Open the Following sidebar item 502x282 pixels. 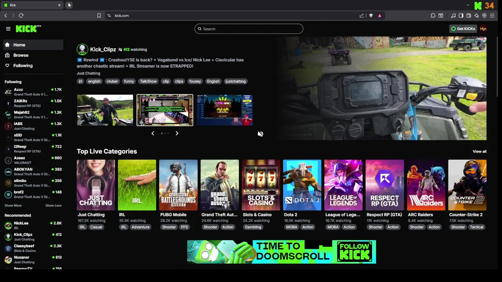click(33, 66)
